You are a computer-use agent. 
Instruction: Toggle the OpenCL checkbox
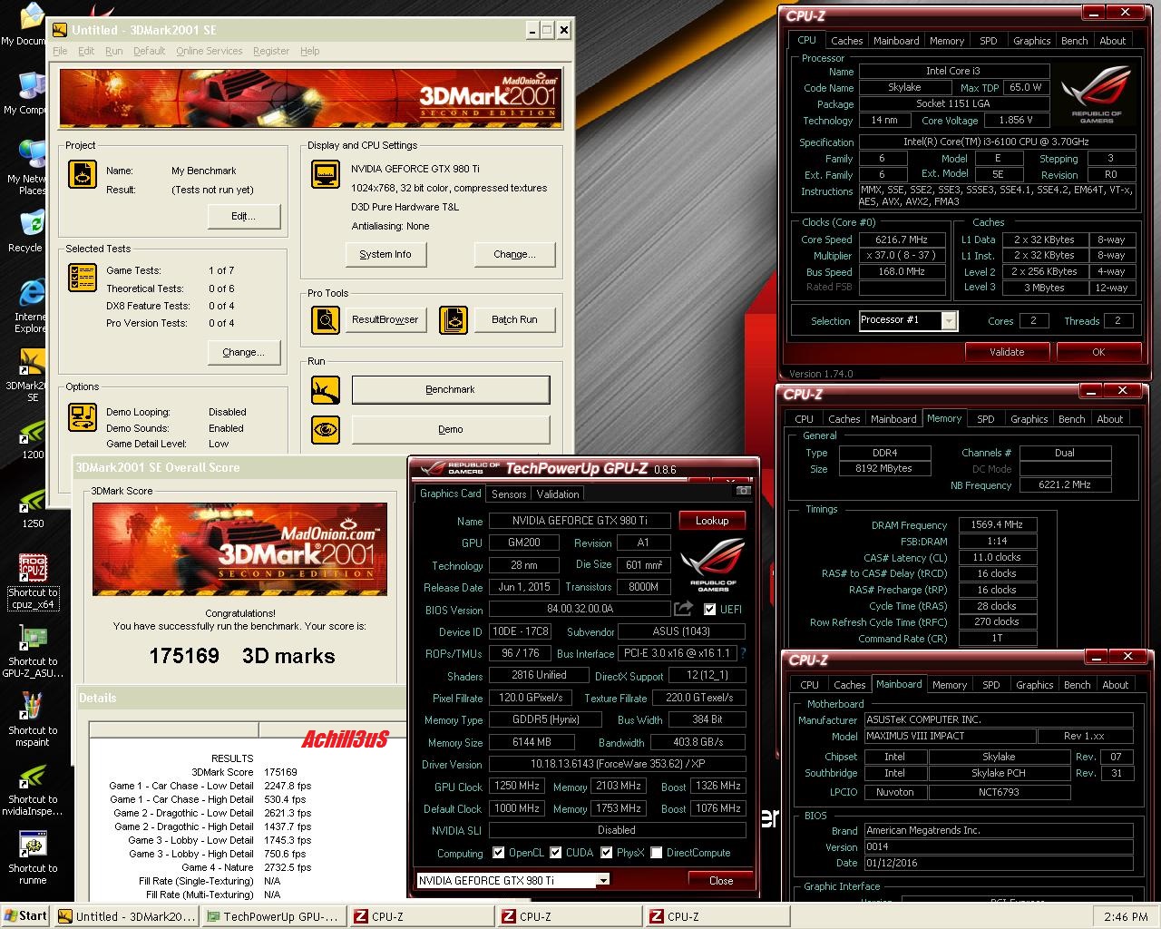point(498,853)
